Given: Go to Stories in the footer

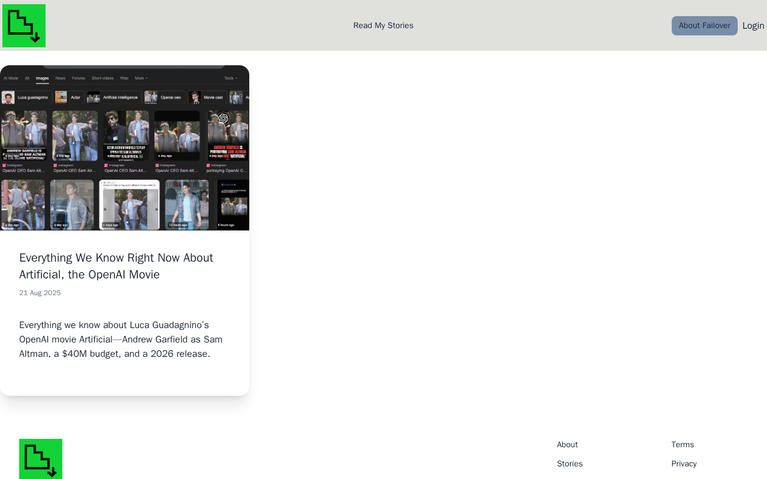Looking at the screenshot, I should 570,464.
